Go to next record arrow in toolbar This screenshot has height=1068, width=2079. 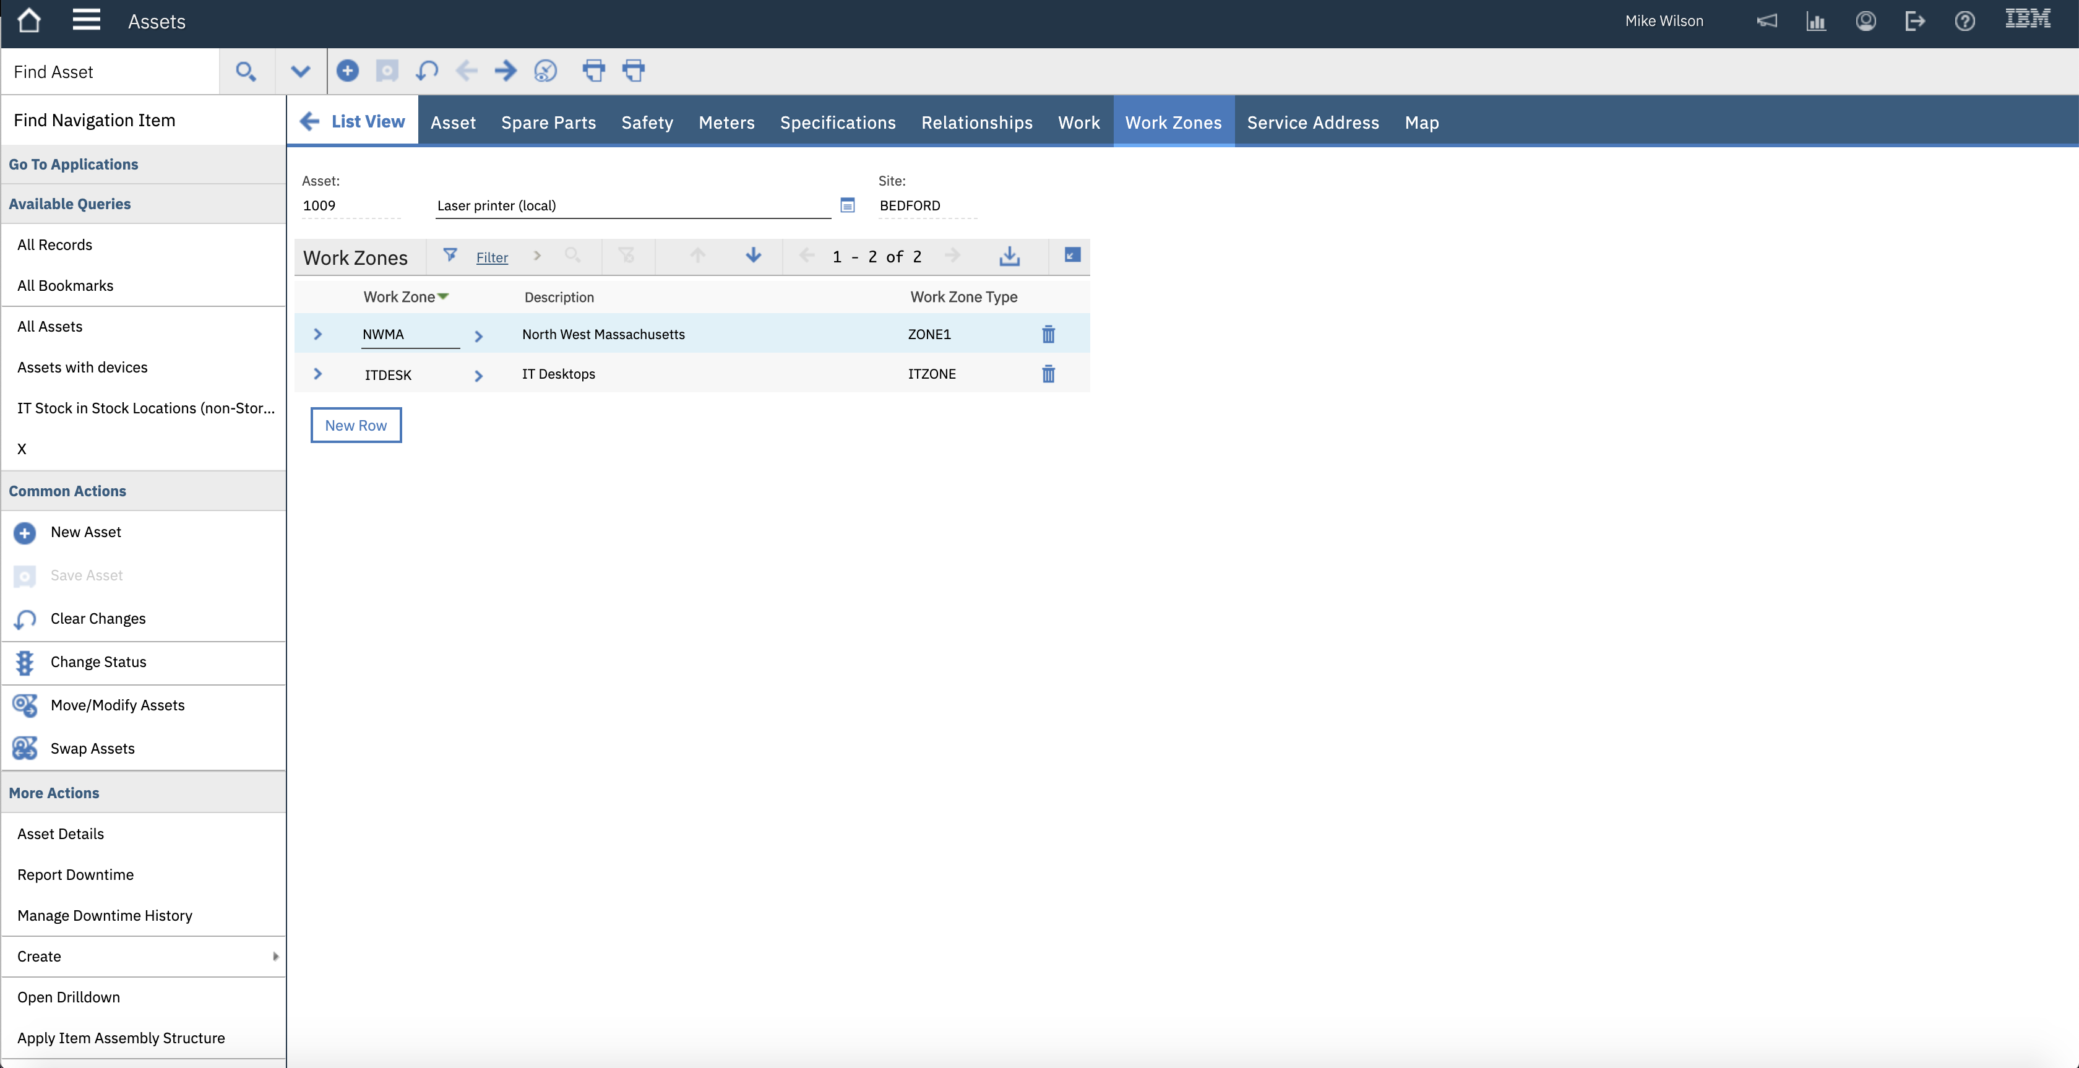click(506, 71)
